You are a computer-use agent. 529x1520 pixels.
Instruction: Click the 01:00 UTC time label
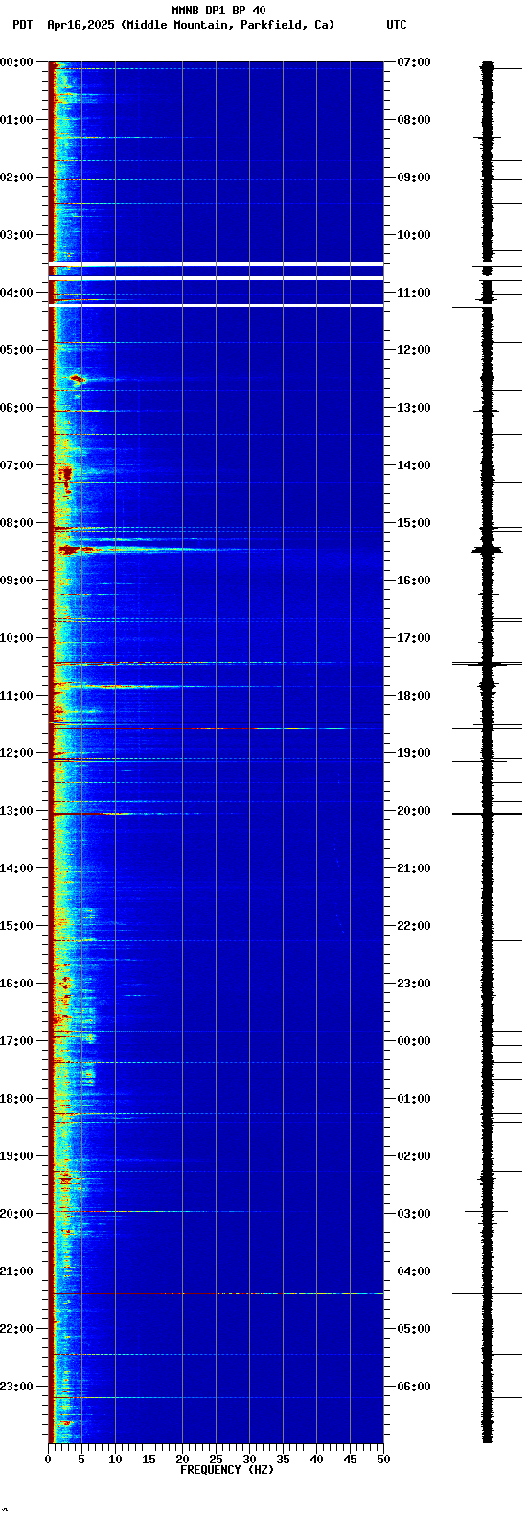pyautogui.click(x=414, y=1099)
